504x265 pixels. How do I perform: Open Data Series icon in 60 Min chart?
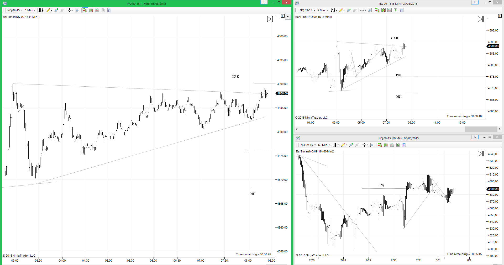(x=386, y=145)
